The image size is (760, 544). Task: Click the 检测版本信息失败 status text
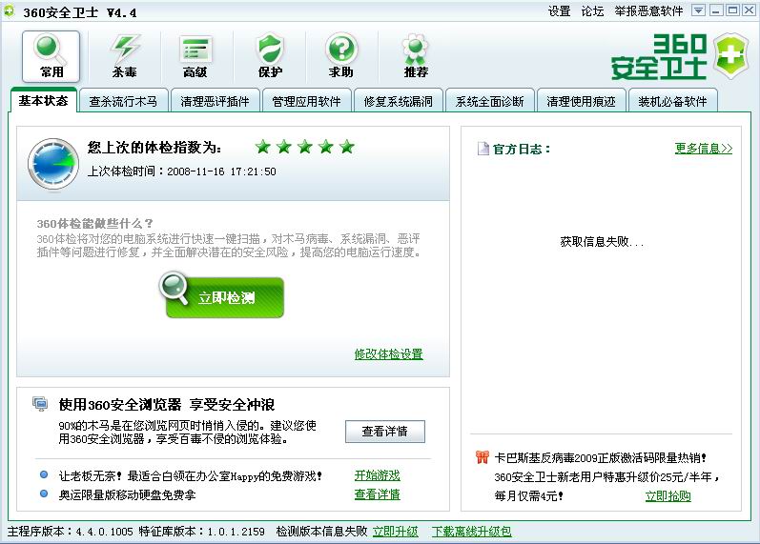point(322,532)
